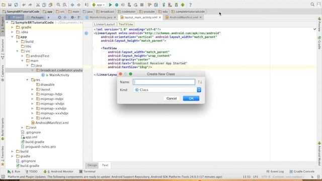322x181 pixels.
Task: Select the Packages view tab
Action: point(36,18)
